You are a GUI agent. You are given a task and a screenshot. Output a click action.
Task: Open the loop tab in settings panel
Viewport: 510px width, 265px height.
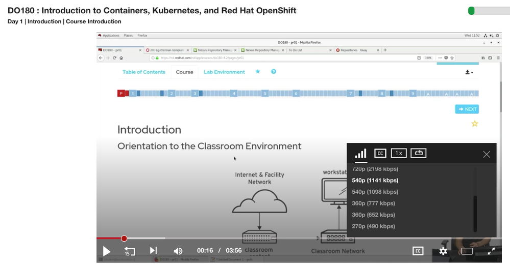point(418,153)
